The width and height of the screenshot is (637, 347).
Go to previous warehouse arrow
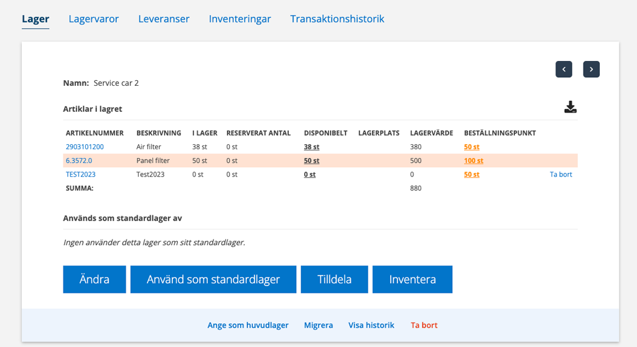tap(564, 69)
